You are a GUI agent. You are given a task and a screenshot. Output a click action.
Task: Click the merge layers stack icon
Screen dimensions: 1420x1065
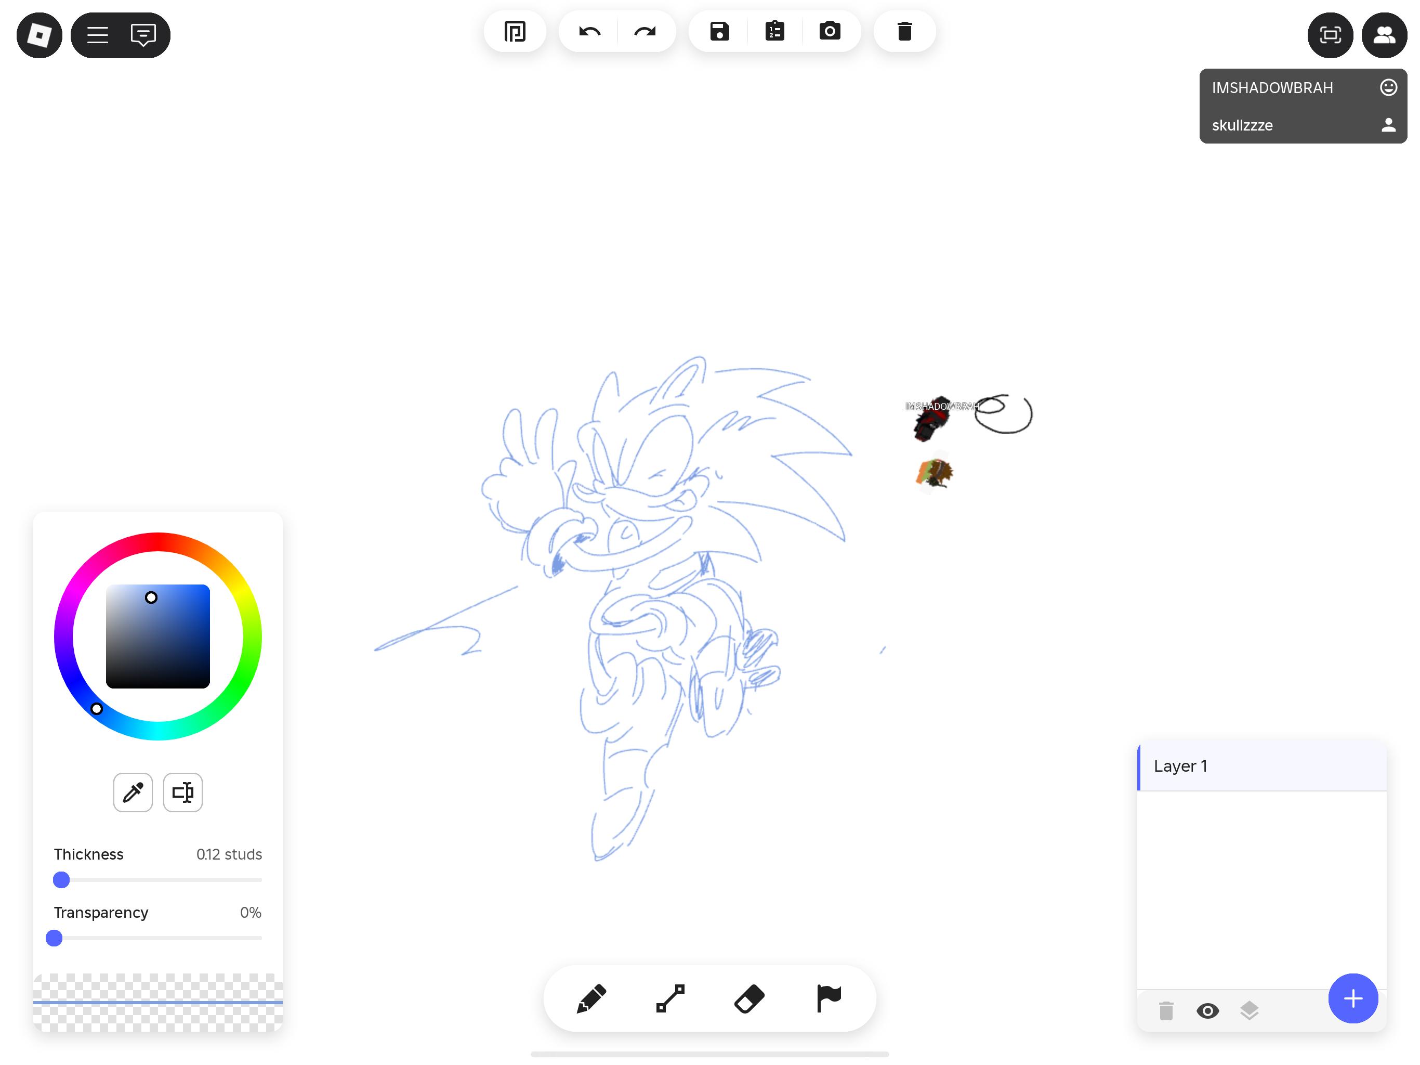pos(1249,1011)
